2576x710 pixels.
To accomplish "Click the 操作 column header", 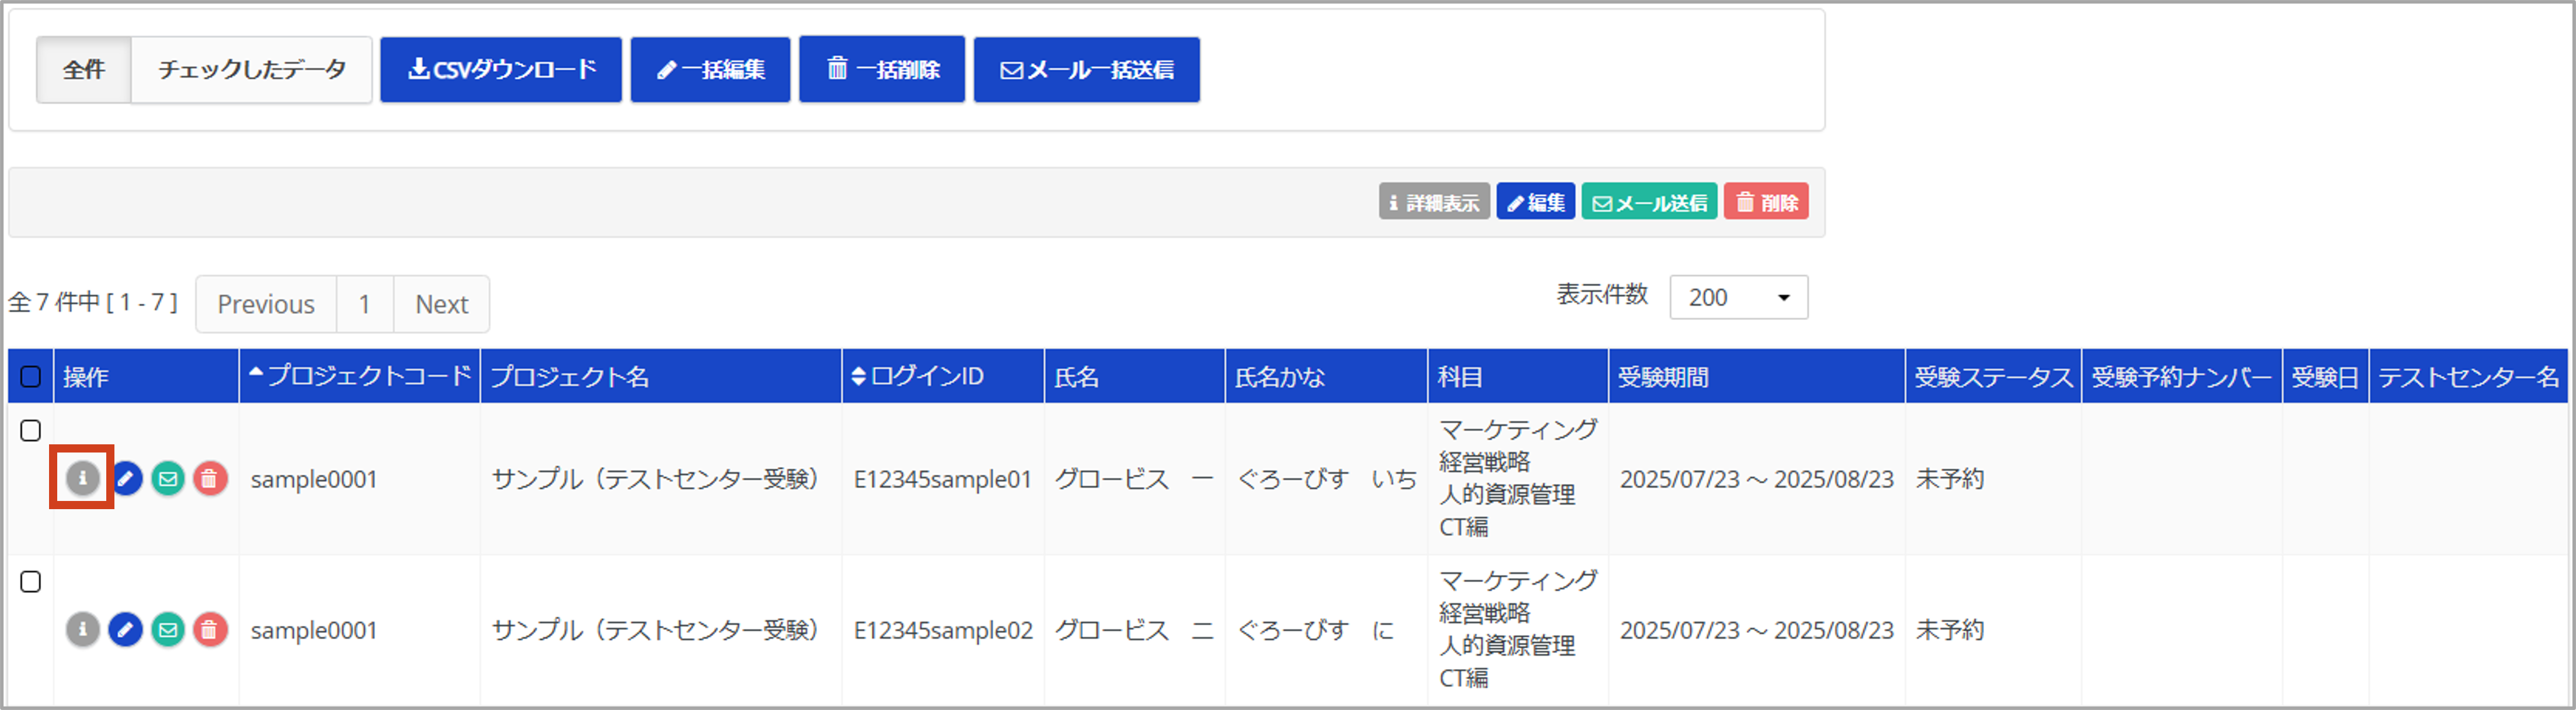I will (147, 376).
